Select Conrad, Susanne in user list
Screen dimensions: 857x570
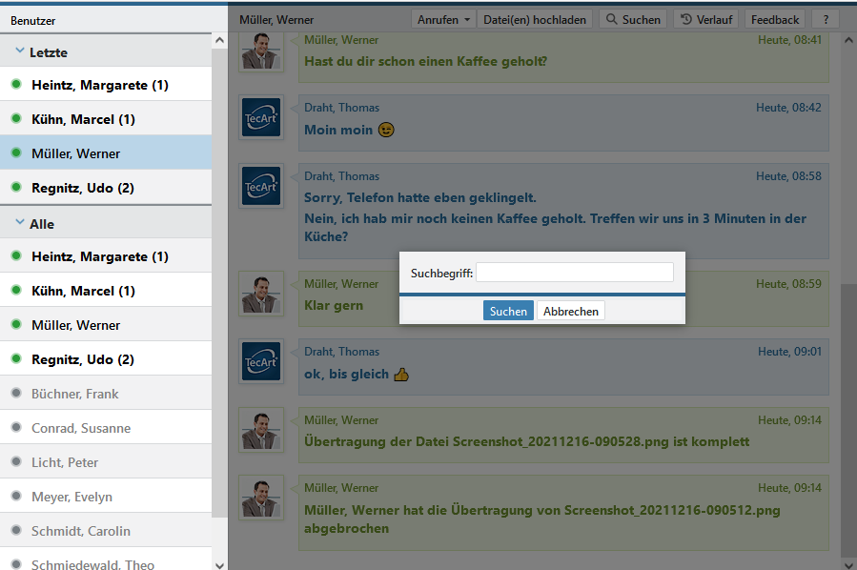(81, 428)
